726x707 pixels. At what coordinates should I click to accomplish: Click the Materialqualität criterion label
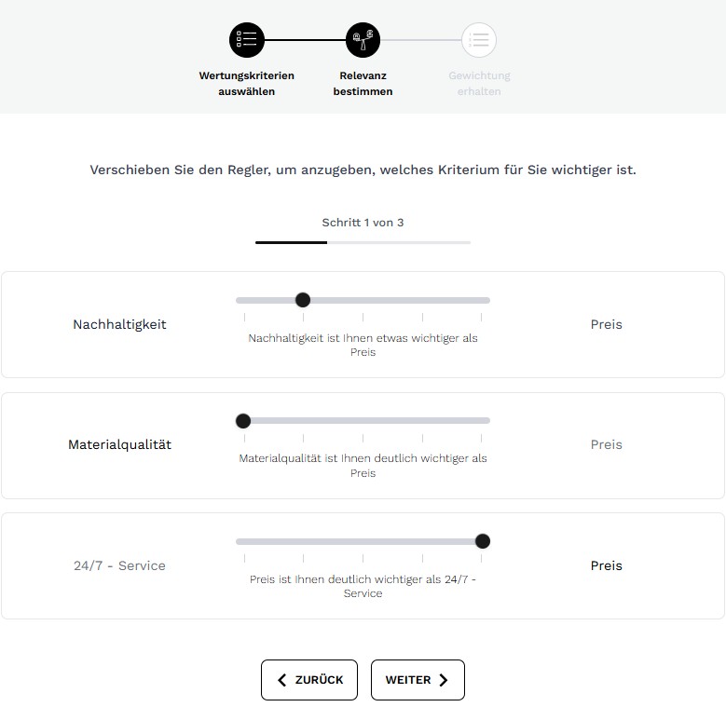119,444
